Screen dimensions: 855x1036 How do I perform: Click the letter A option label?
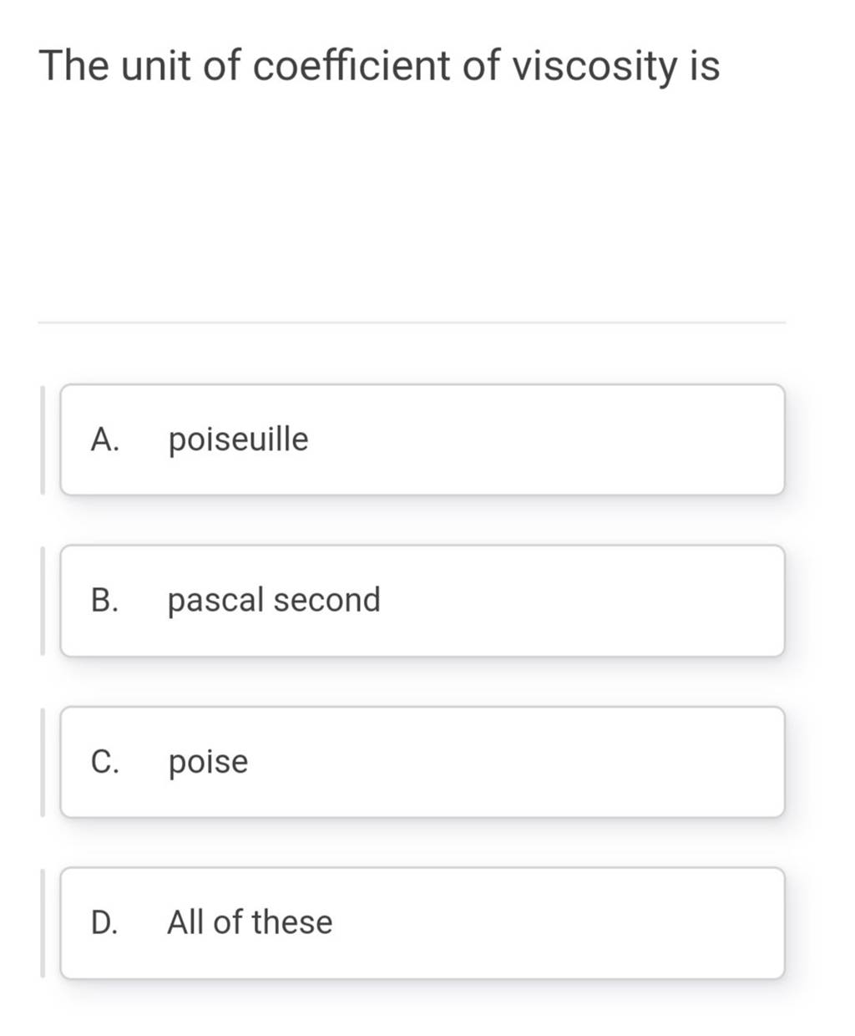pyautogui.click(x=105, y=439)
